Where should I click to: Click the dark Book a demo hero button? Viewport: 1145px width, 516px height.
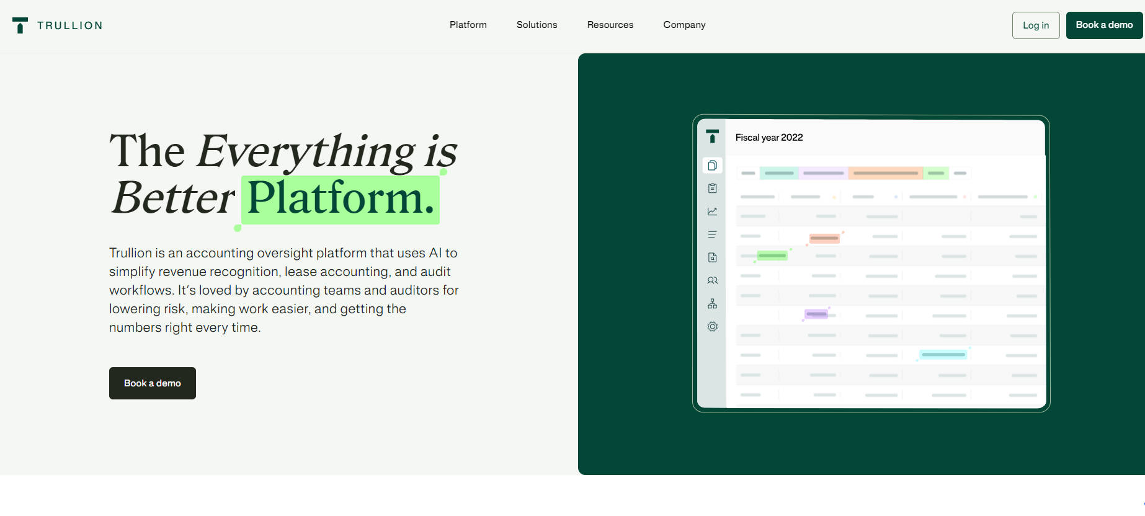(x=152, y=383)
